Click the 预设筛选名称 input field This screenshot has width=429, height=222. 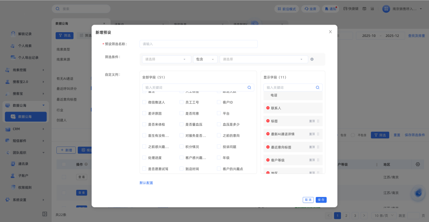198,44
